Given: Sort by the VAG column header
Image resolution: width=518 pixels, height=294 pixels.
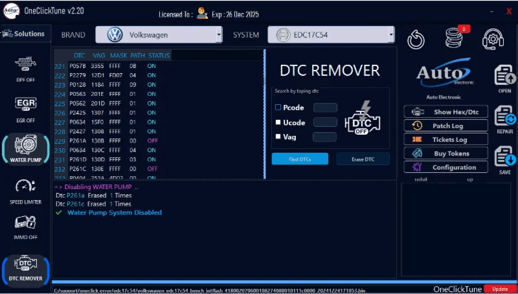Looking at the screenshot, I should tap(99, 56).
